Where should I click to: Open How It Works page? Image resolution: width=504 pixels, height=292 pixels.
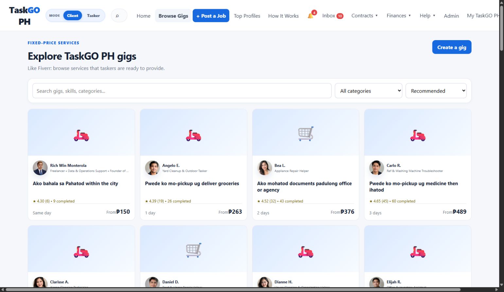click(283, 16)
